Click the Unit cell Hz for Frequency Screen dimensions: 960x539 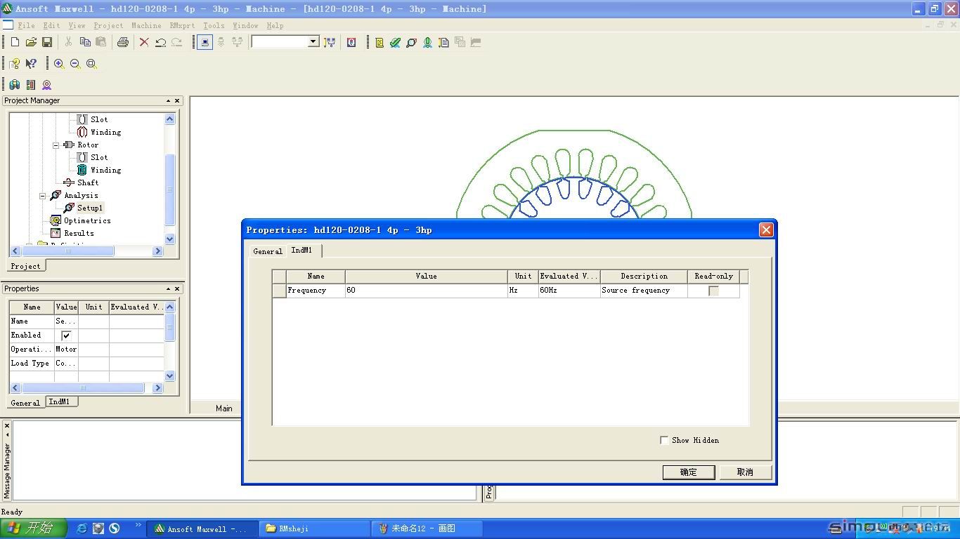pyautogui.click(x=523, y=291)
